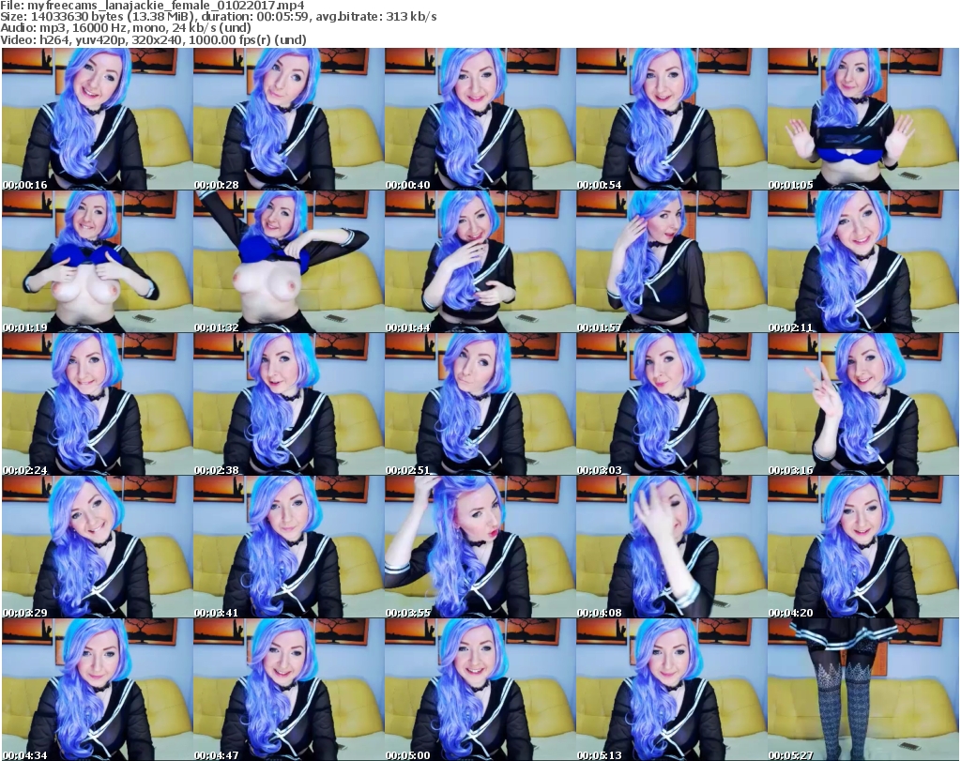This screenshot has height=761, width=961.
Task: Click the thumbnail stamped 00:01:44
Action: tap(480, 262)
